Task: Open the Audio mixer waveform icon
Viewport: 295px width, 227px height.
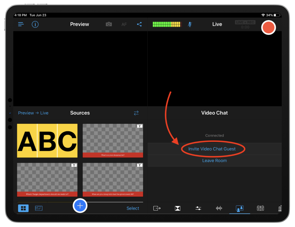Action: tap(219, 208)
